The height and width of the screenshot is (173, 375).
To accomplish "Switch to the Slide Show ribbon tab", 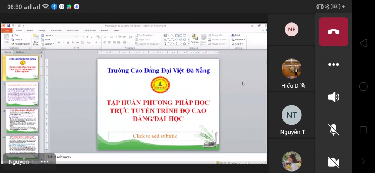I will pyautogui.click(x=90, y=30).
